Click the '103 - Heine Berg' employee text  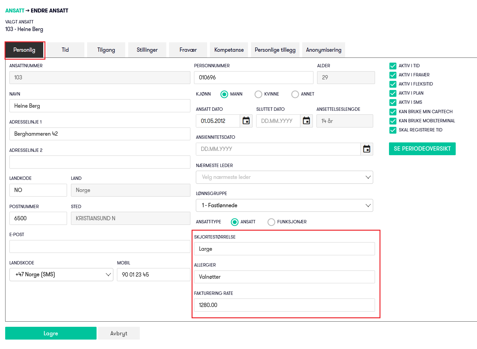coord(24,29)
